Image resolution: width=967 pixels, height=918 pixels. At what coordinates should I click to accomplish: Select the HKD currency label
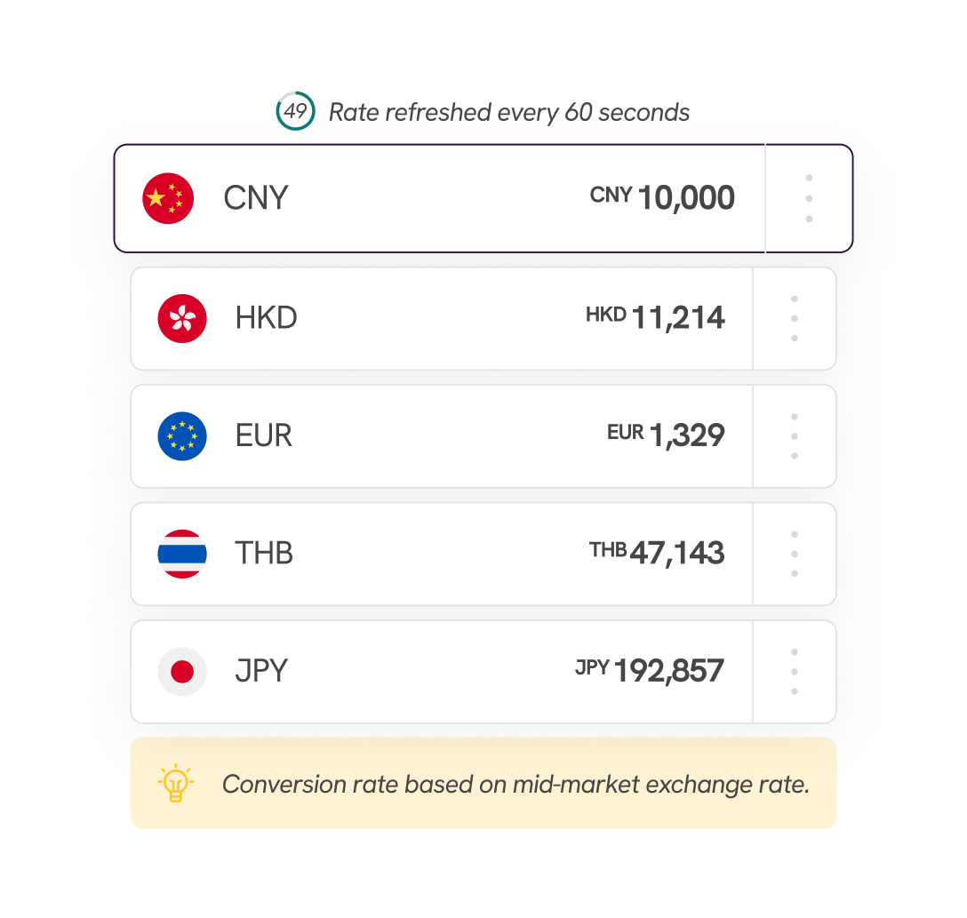(x=266, y=318)
